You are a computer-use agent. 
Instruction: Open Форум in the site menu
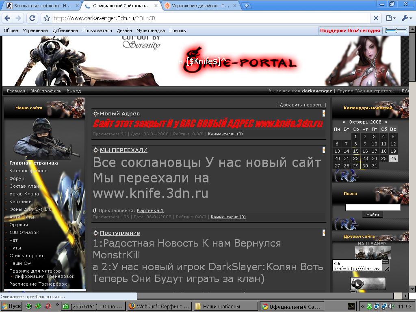tap(17, 178)
